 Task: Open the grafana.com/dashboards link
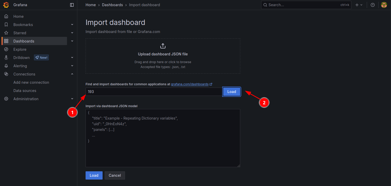click(190, 84)
